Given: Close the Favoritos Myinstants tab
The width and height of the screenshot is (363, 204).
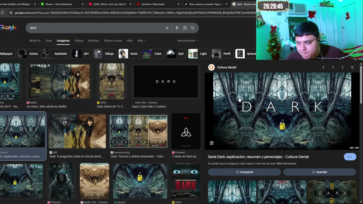Looking at the screenshot, I should (179, 4).
